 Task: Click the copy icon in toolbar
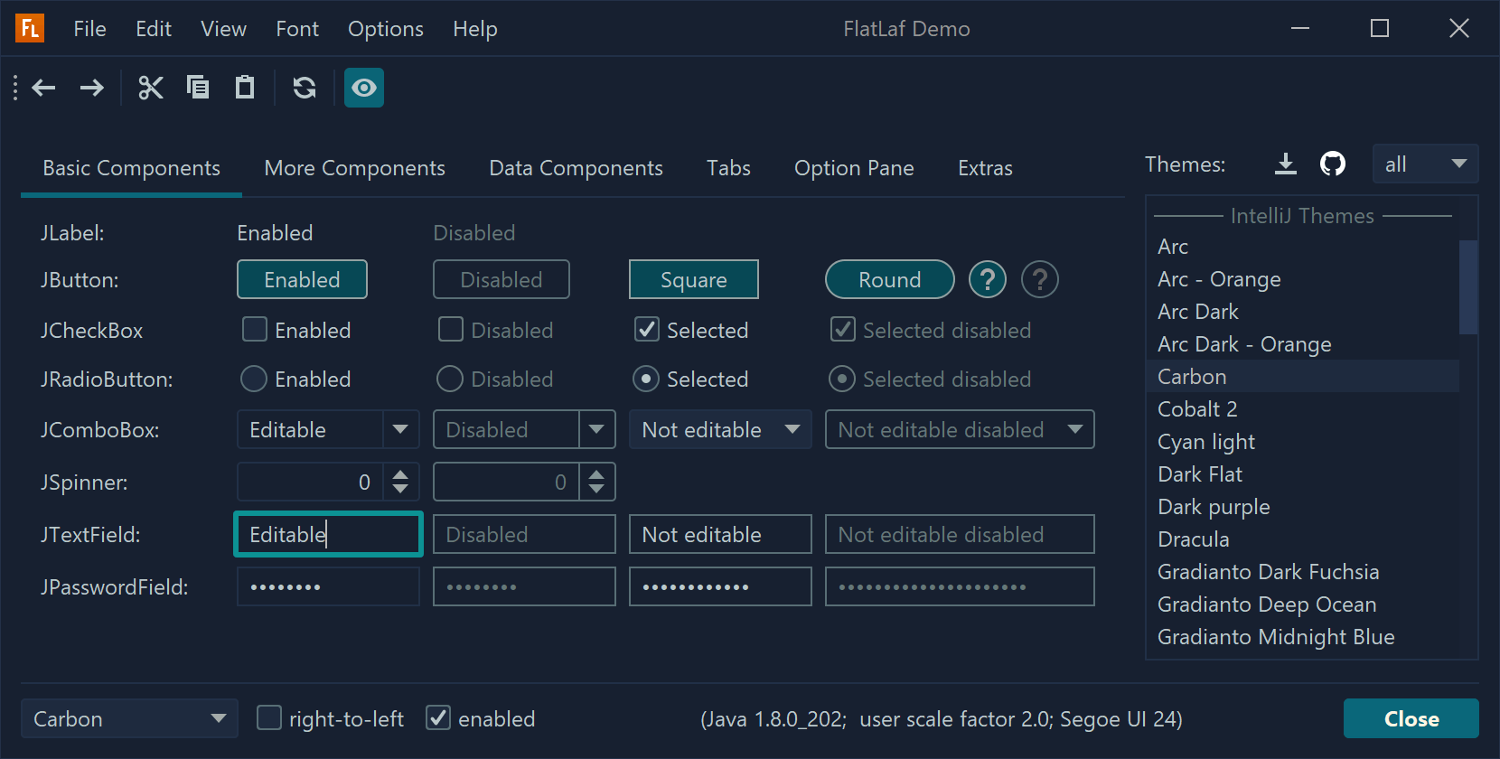pos(197,88)
